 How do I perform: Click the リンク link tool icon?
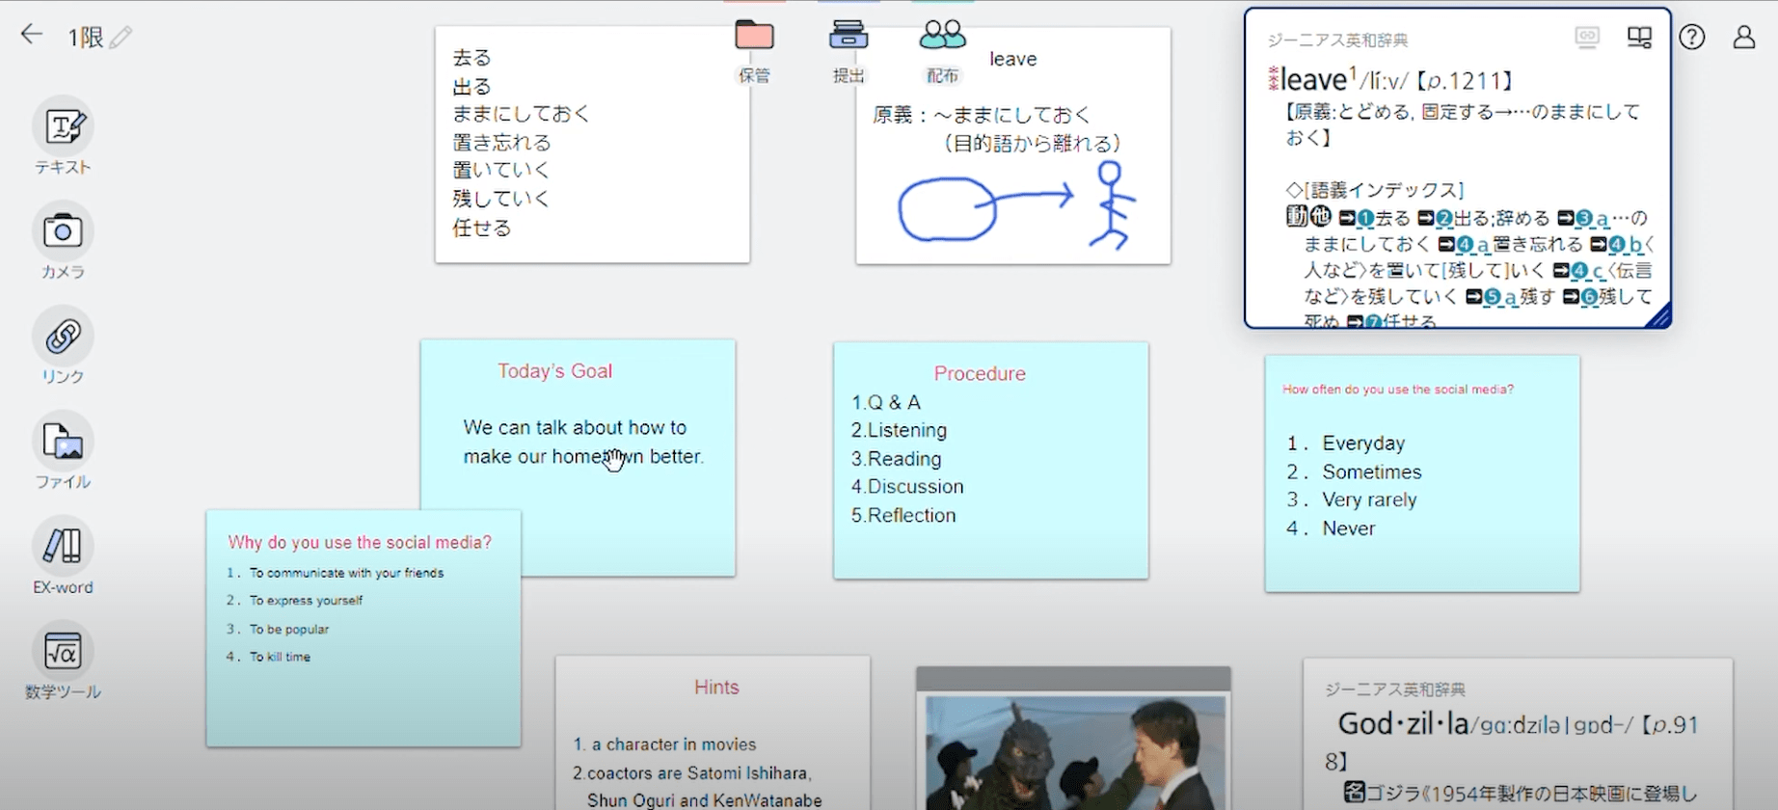click(x=63, y=337)
